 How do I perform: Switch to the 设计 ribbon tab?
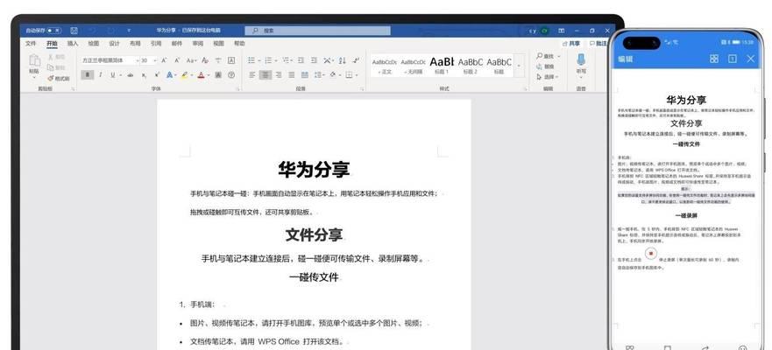coord(114,44)
